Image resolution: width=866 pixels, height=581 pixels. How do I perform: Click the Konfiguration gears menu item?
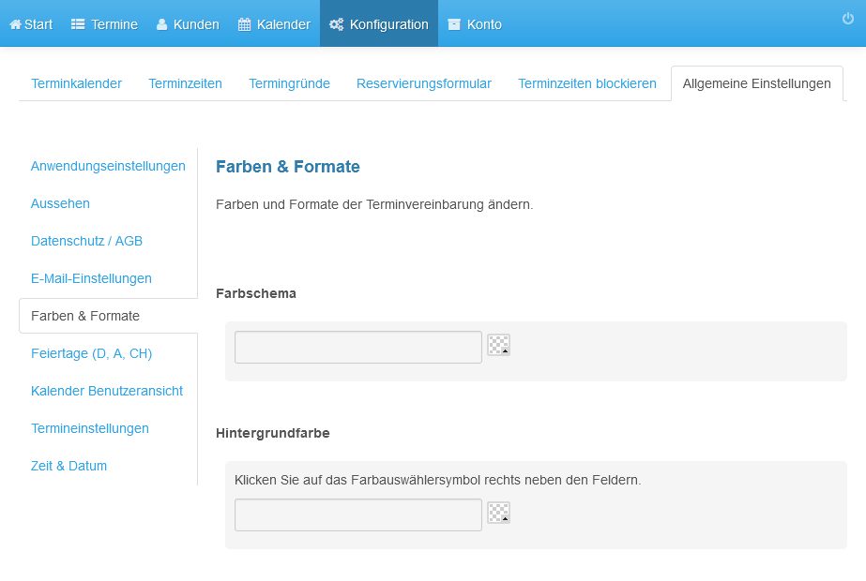pos(379,24)
